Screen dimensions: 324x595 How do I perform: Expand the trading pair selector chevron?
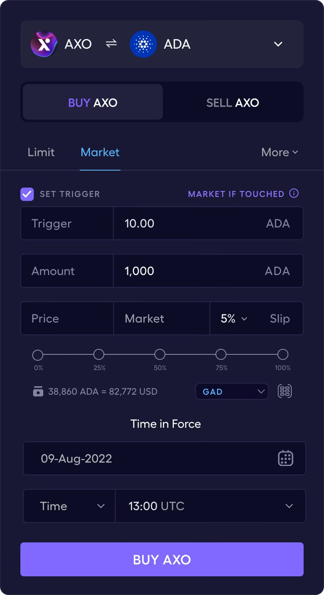point(278,44)
